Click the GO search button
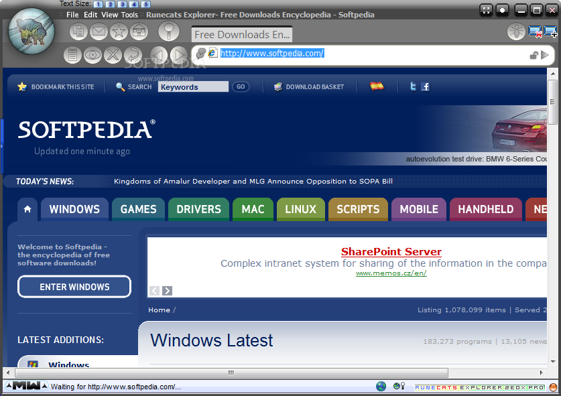The width and height of the screenshot is (561, 396). point(241,86)
